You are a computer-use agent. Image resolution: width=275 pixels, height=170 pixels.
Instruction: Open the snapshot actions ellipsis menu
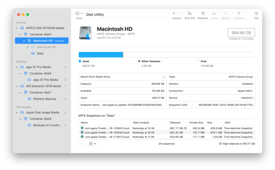(x=92, y=144)
